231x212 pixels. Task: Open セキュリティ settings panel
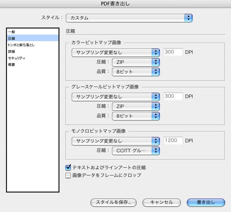[33, 58]
